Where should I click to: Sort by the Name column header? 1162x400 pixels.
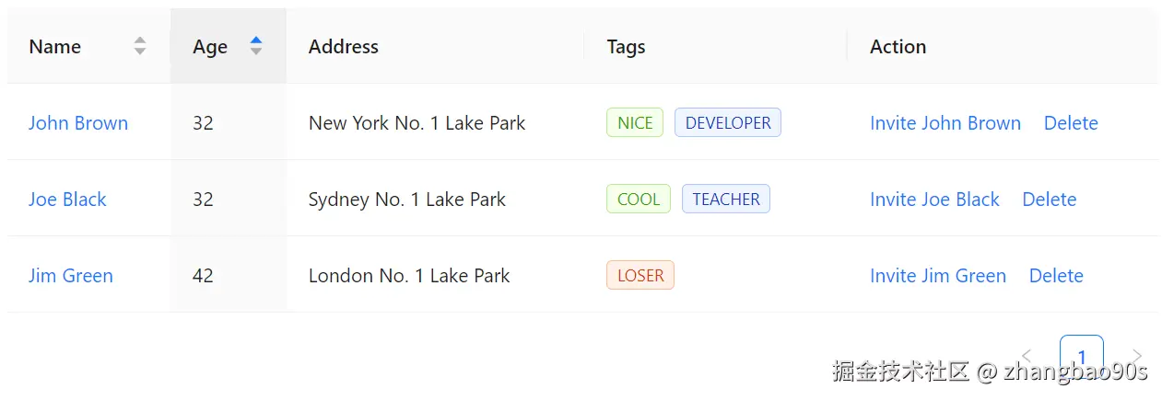coord(55,47)
